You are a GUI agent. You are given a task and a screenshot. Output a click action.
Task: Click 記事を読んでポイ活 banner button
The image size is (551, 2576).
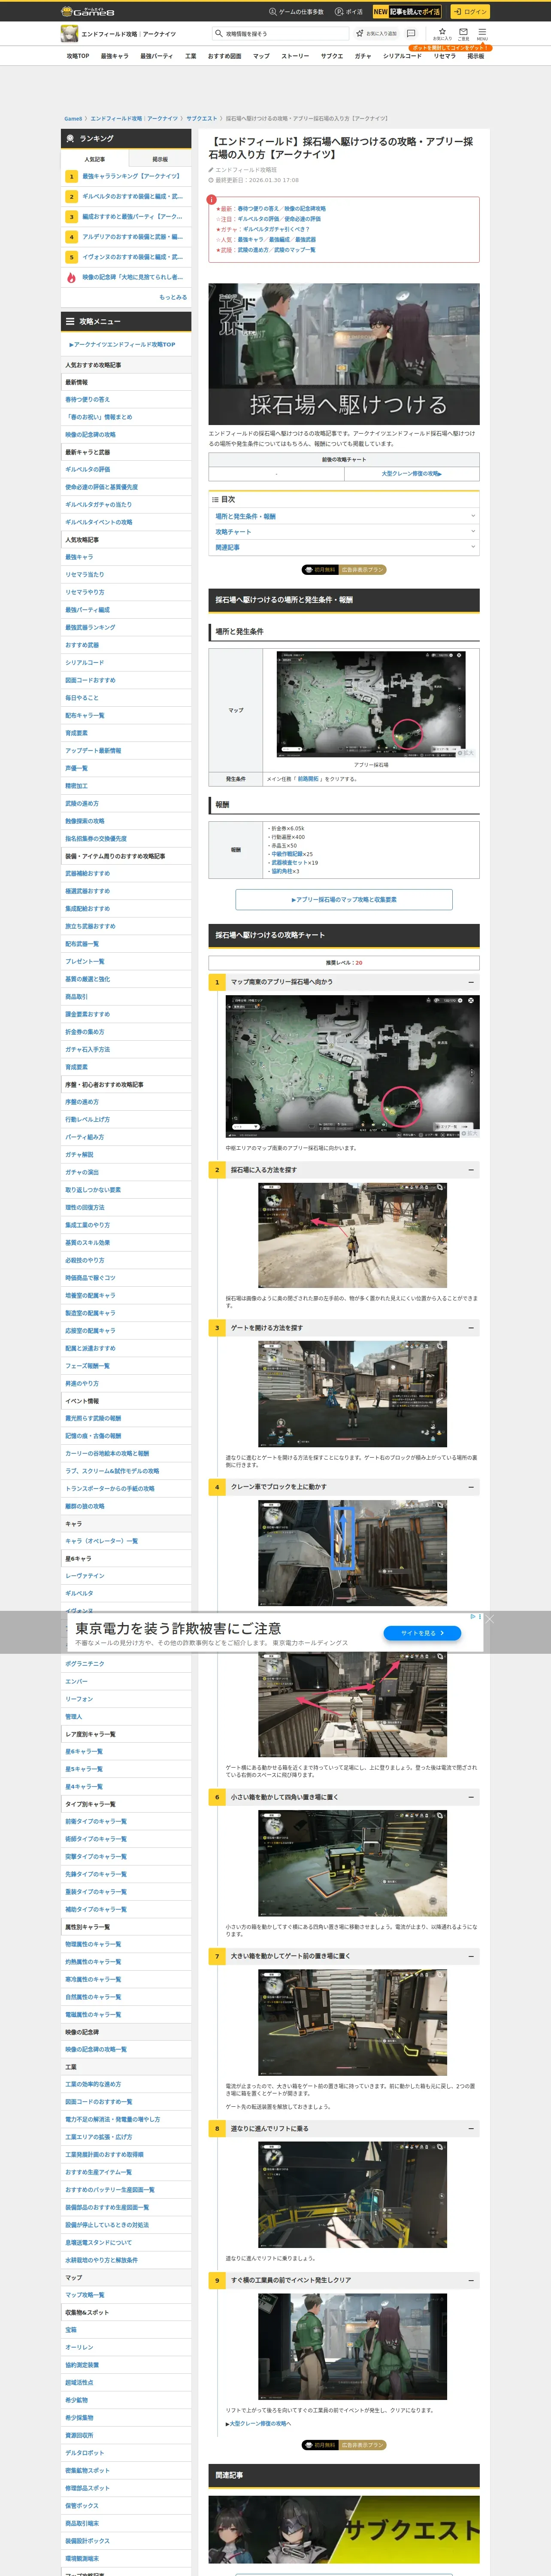pyautogui.click(x=407, y=11)
